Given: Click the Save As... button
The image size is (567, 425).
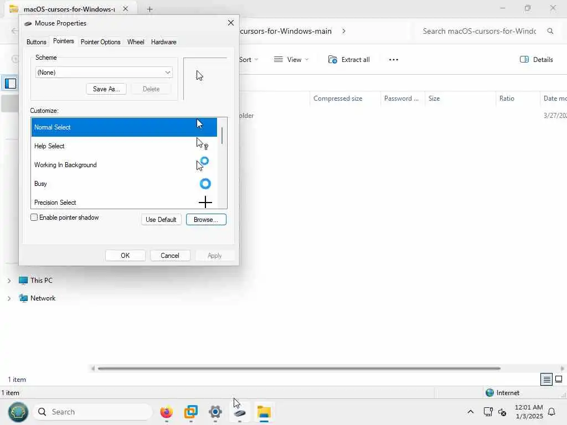Looking at the screenshot, I should pos(106,89).
